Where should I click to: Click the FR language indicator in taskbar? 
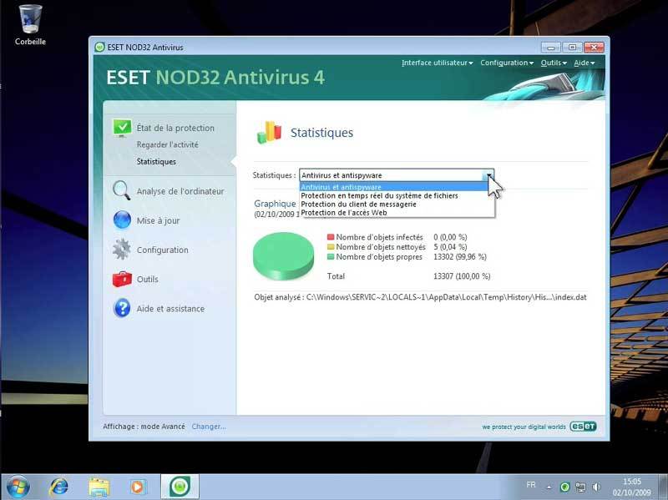tap(531, 485)
